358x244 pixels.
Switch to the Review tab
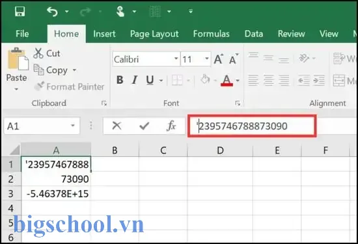pos(292,34)
